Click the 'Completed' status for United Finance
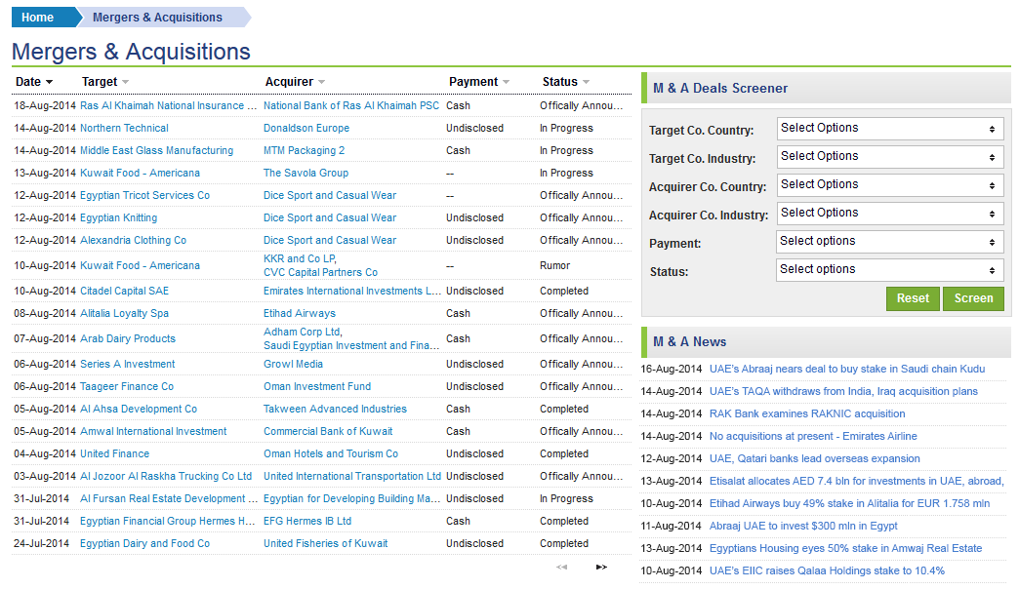Screen dimensions: 1019x589 [564, 453]
